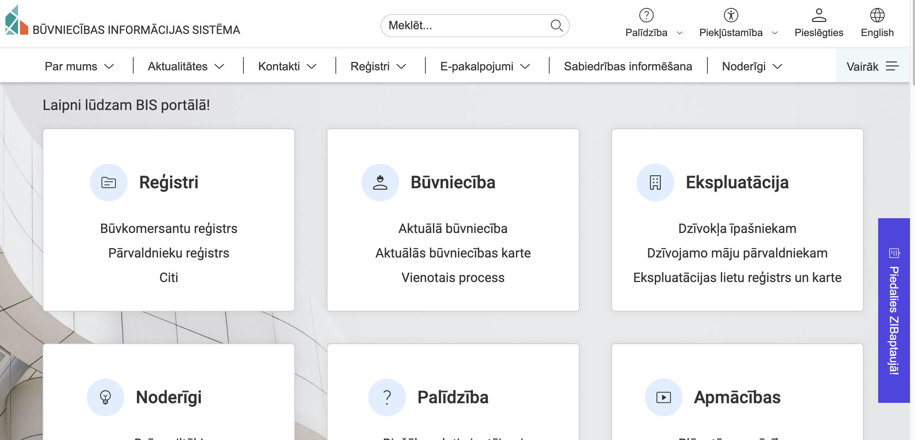This screenshot has height=440, width=915.
Task: Click the BIS logo icon
Action: (x=17, y=20)
